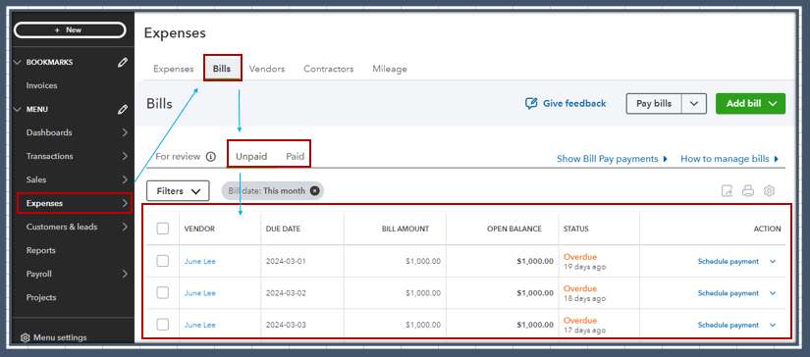
Task: Open Invoices bookmark in sidebar
Action: coord(42,85)
